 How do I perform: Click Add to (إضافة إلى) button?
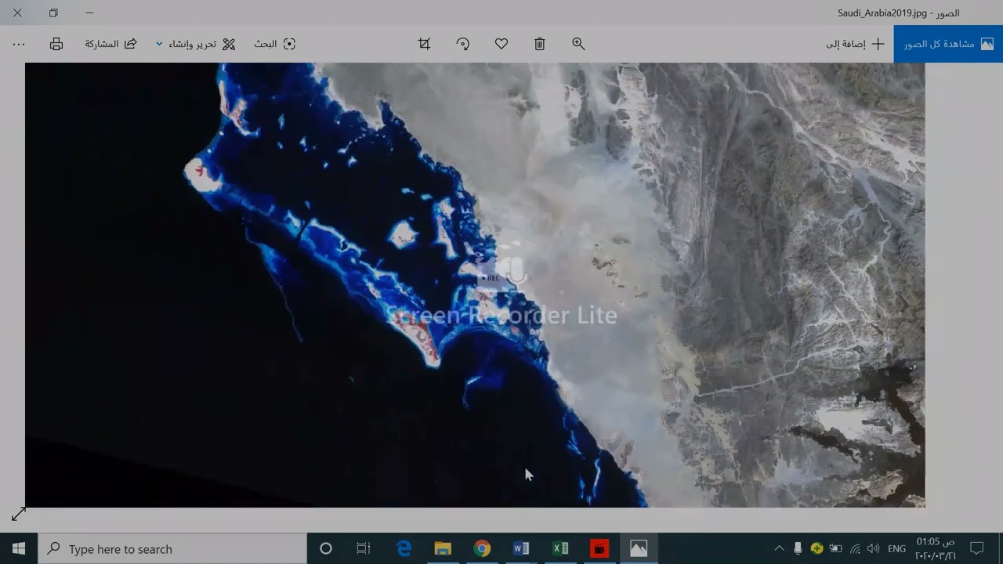855,44
